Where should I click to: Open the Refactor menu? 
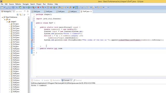point(18,4)
